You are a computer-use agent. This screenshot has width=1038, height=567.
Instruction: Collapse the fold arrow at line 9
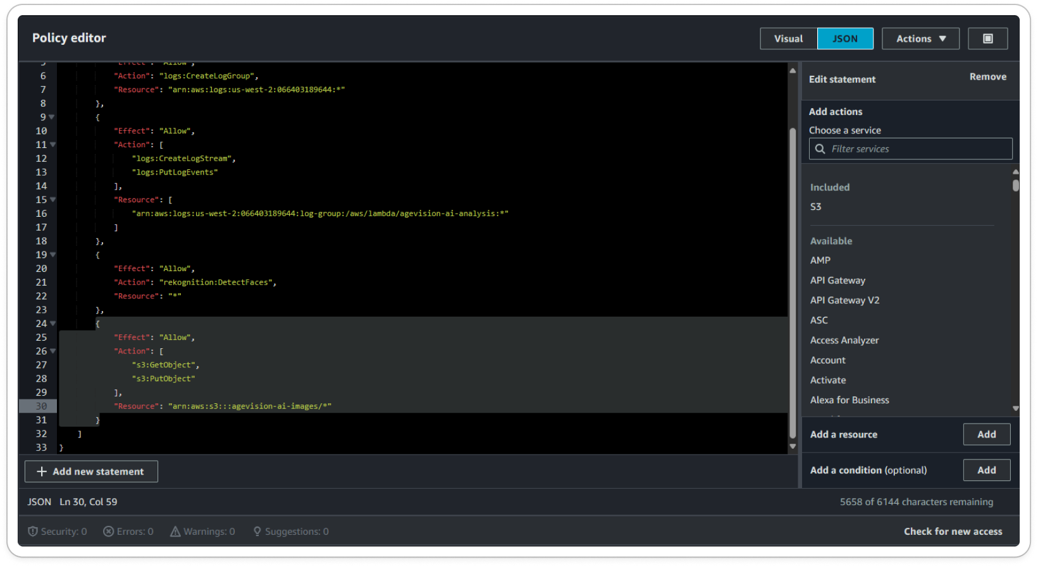coord(52,117)
